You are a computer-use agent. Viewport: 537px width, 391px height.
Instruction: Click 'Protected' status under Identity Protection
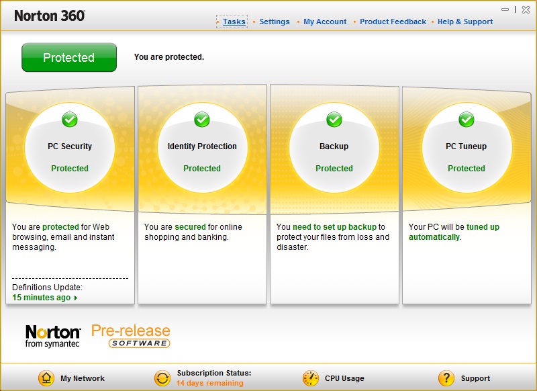pos(202,168)
